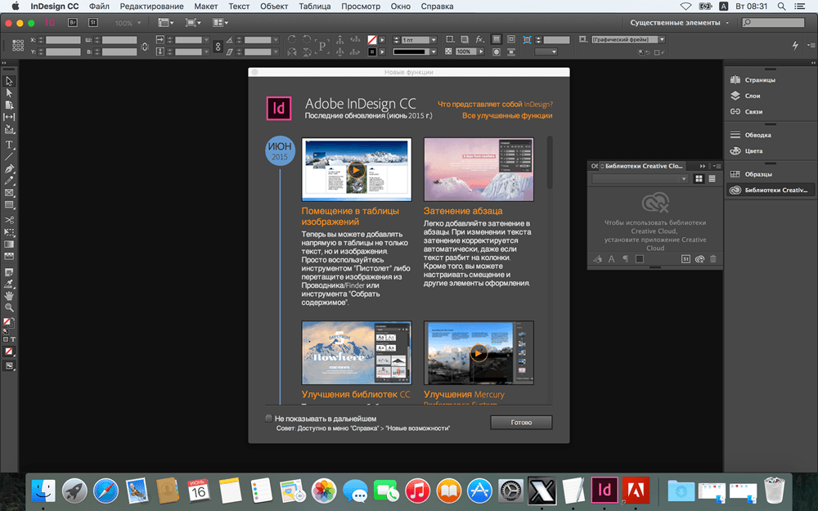Select the Scissors tool
Image resolution: width=818 pixels, height=511 pixels.
(x=9, y=219)
